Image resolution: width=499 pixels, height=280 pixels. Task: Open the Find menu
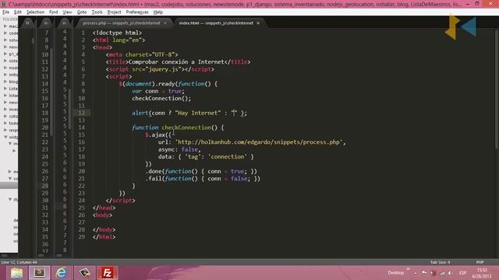(54, 12)
